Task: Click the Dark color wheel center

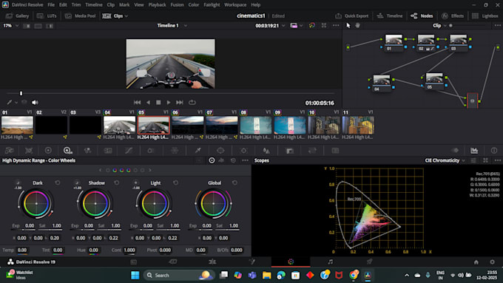Action: (36, 203)
